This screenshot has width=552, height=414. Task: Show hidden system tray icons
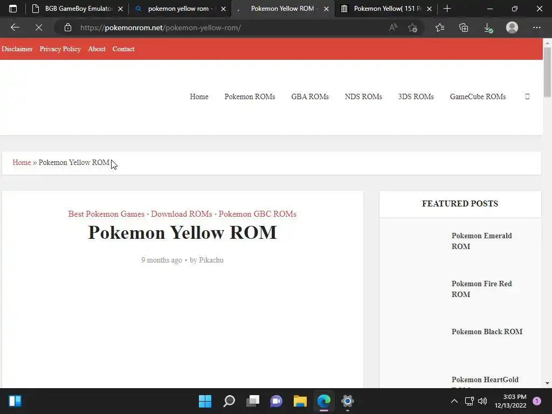click(454, 401)
